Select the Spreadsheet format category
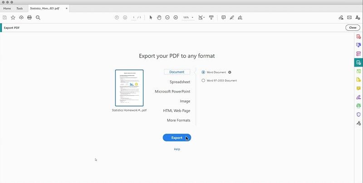This screenshot has width=363, height=183. click(180, 82)
